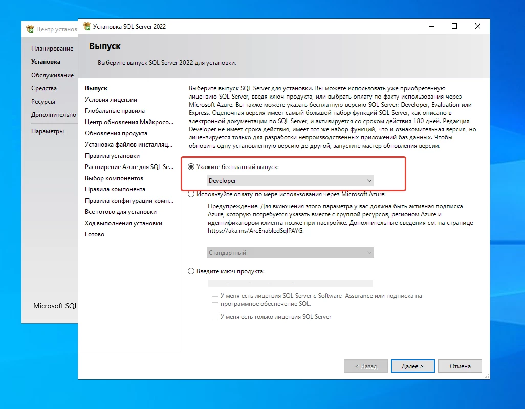This screenshot has height=409, width=525.
Task: Expand the 'Стандартный' Azure edition dropdown
Action: (x=290, y=253)
